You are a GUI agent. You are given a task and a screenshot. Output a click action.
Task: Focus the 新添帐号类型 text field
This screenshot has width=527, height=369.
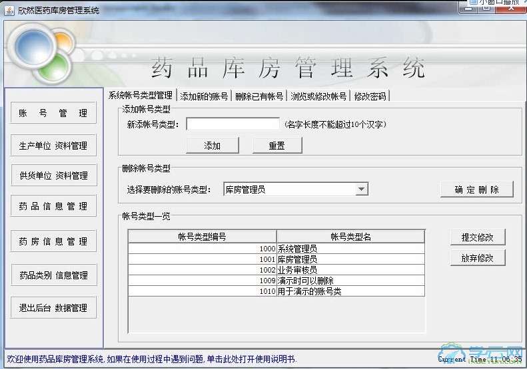(233, 124)
